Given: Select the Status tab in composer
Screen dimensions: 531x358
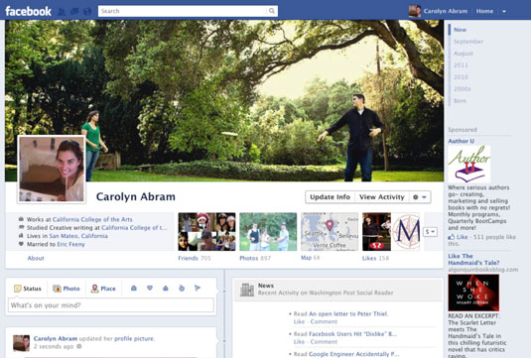Looking at the screenshot, I should pyautogui.click(x=28, y=289).
